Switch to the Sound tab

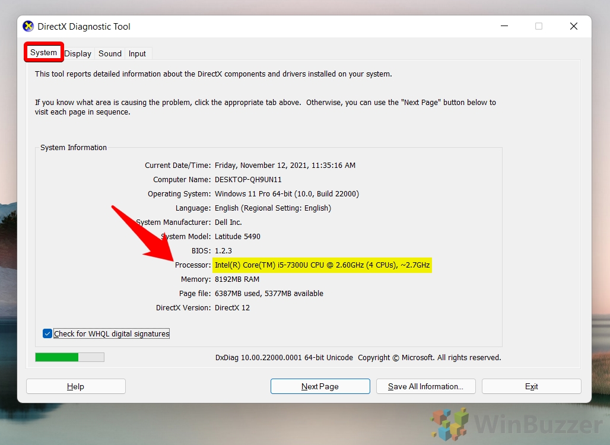coord(110,53)
